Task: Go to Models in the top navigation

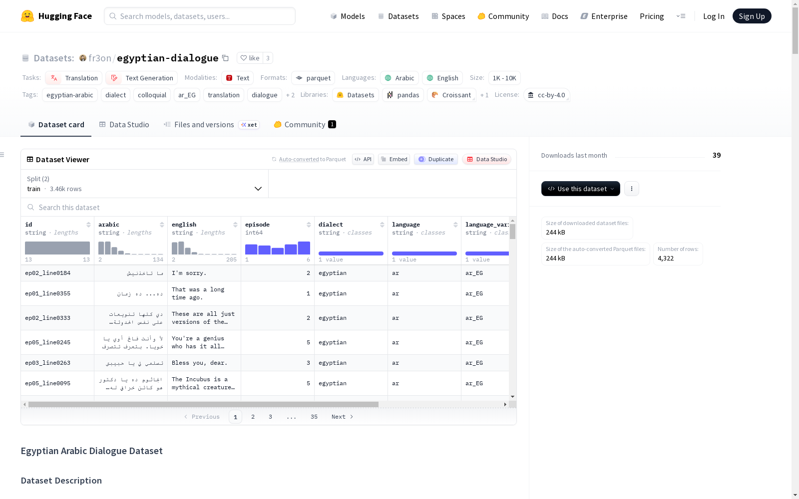Action: (x=348, y=16)
